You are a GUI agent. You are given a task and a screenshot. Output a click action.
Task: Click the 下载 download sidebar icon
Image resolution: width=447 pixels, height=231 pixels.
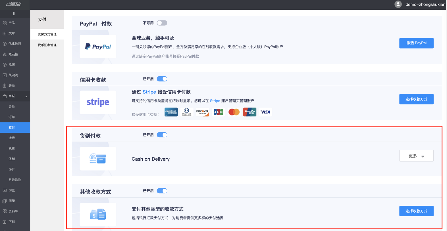pos(5,222)
